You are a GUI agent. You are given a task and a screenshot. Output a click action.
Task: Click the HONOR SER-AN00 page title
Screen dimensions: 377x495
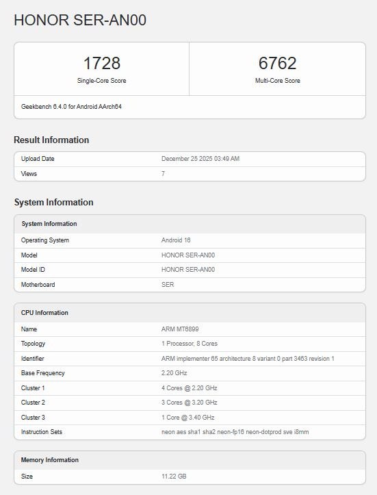(x=80, y=21)
